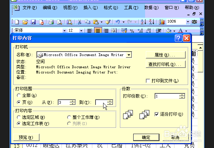
Task: Toggle the Center alignment icon
Action: pos(98,30)
